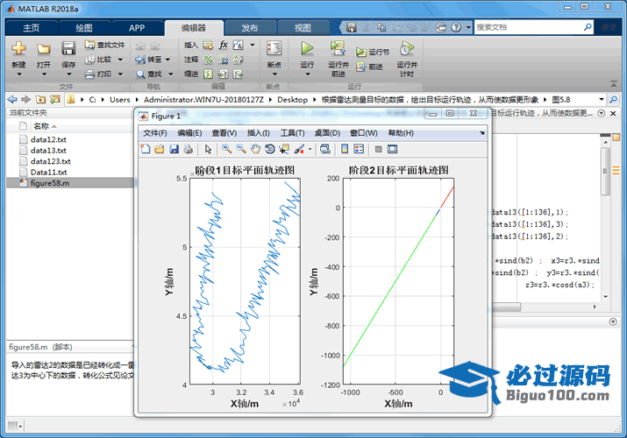The image size is (627, 438).
Task: Click the Name (名称) column header
Action: (41, 126)
